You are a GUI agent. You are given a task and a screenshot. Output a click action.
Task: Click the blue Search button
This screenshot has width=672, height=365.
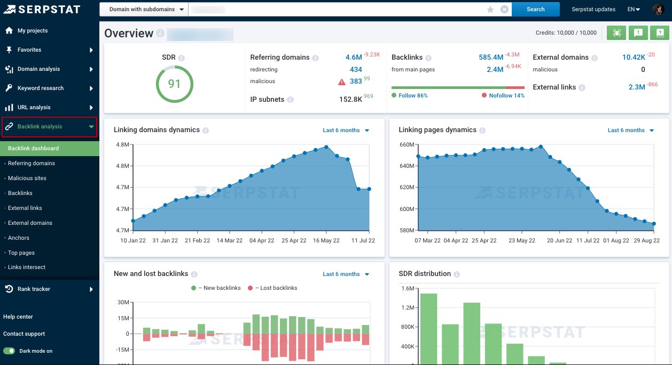535,9
